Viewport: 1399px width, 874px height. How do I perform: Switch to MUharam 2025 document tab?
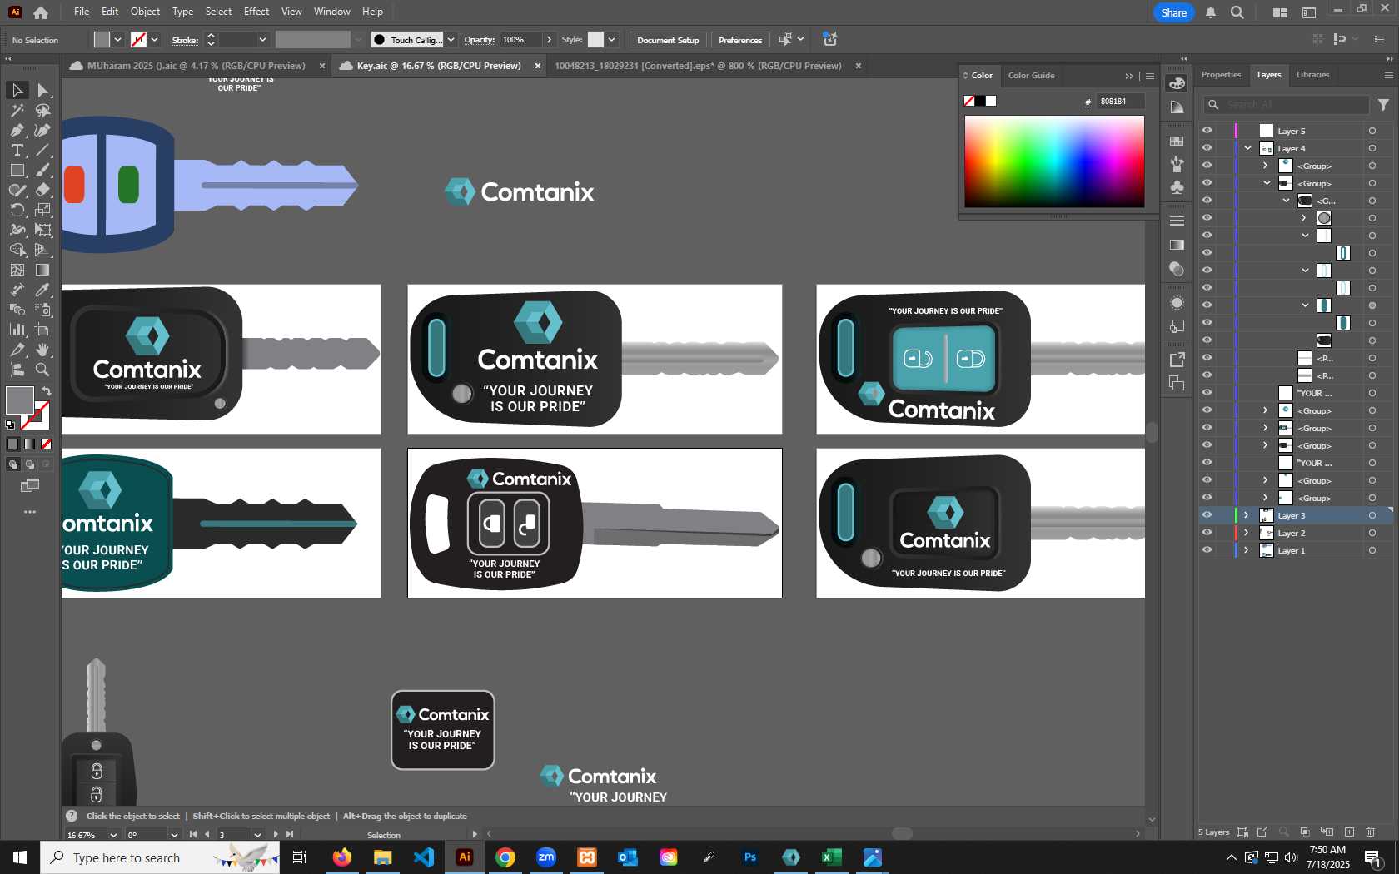coord(196,66)
